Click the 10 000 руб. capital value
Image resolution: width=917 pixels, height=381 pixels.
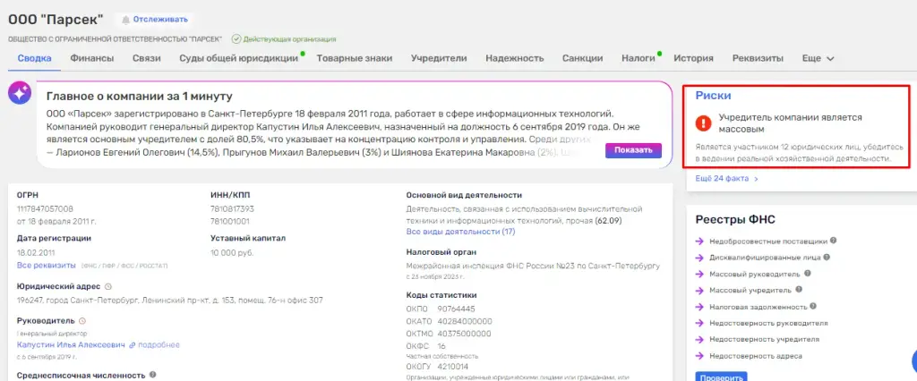[x=232, y=253]
